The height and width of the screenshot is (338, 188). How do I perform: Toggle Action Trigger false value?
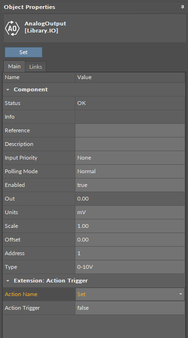coord(130,308)
